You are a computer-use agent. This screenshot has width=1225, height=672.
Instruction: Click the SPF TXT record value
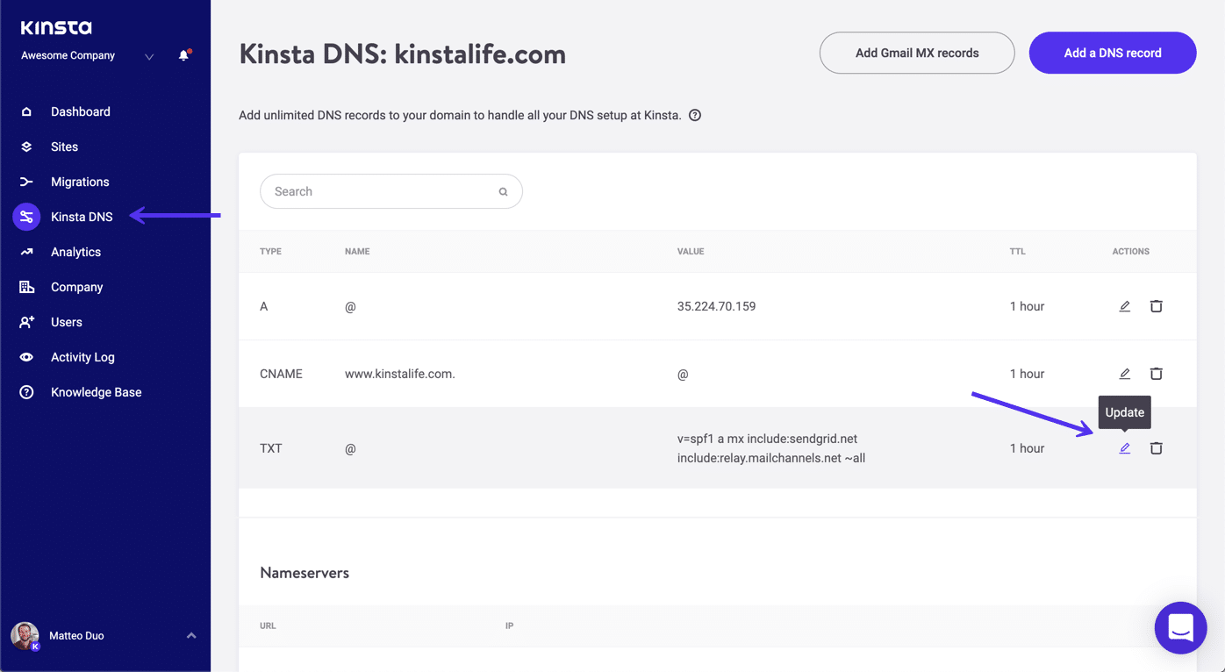(x=771, y=448)
